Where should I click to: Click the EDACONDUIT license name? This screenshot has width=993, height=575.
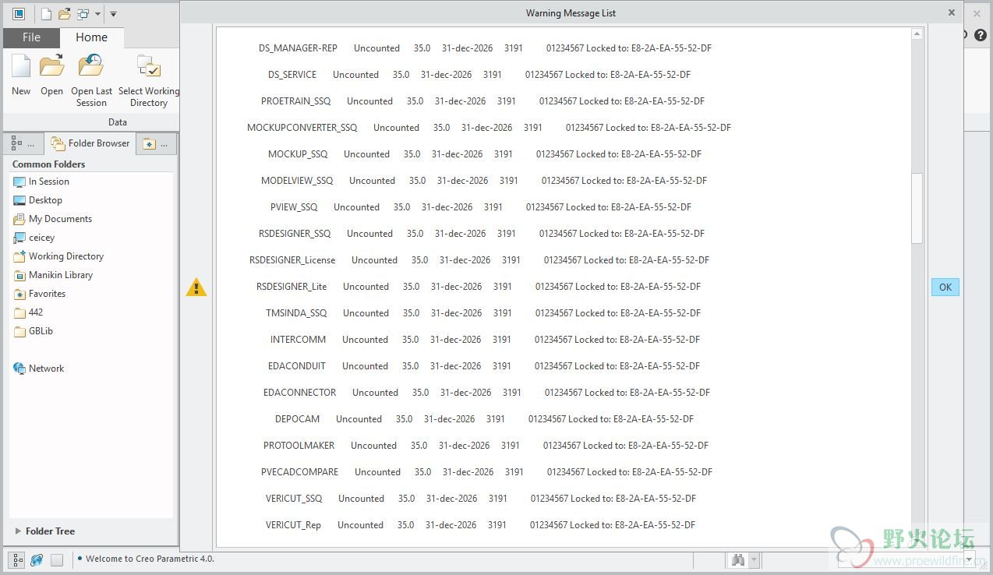click(x=297, y=366)
